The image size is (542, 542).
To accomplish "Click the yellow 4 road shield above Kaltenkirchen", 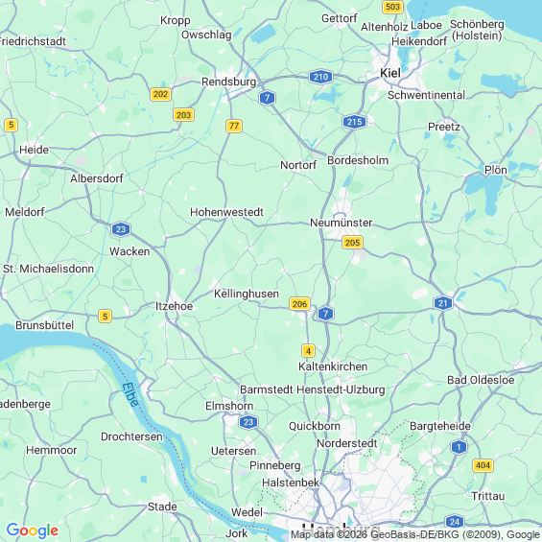I will coord(308,351).
